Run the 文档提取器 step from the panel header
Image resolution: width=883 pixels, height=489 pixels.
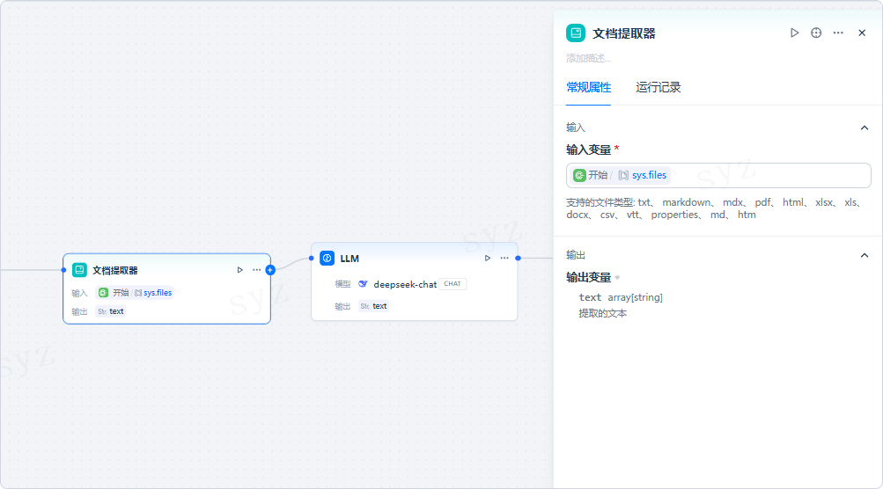tap(794, 33)
